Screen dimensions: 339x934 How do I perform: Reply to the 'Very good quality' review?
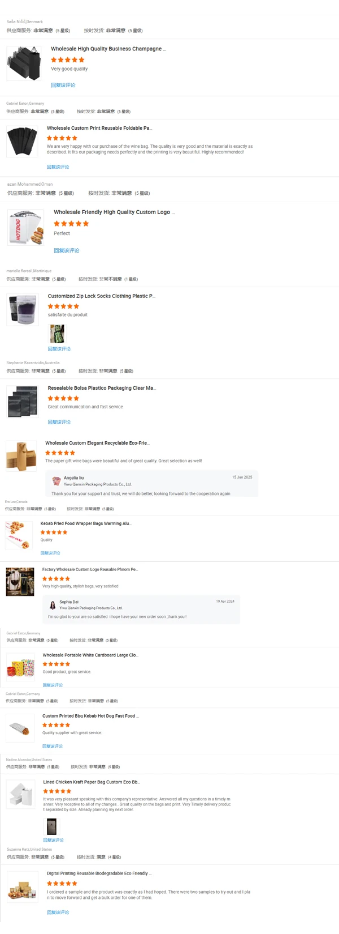[63, 86]
